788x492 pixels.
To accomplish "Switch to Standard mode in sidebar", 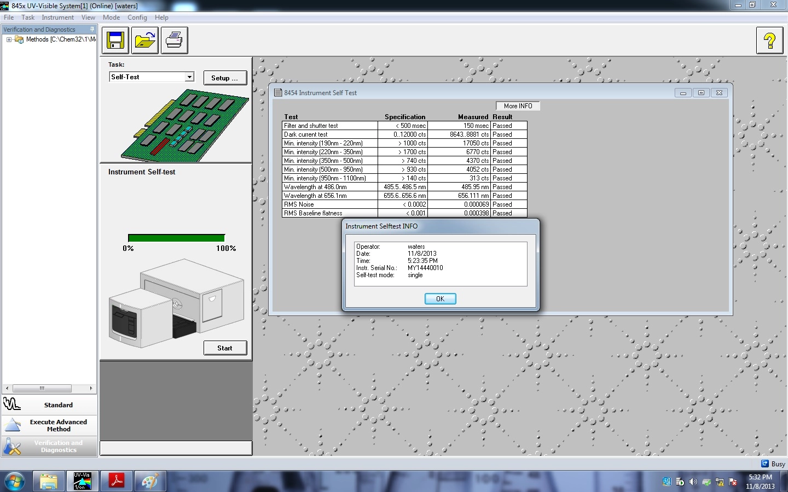I will coord(50,405).
